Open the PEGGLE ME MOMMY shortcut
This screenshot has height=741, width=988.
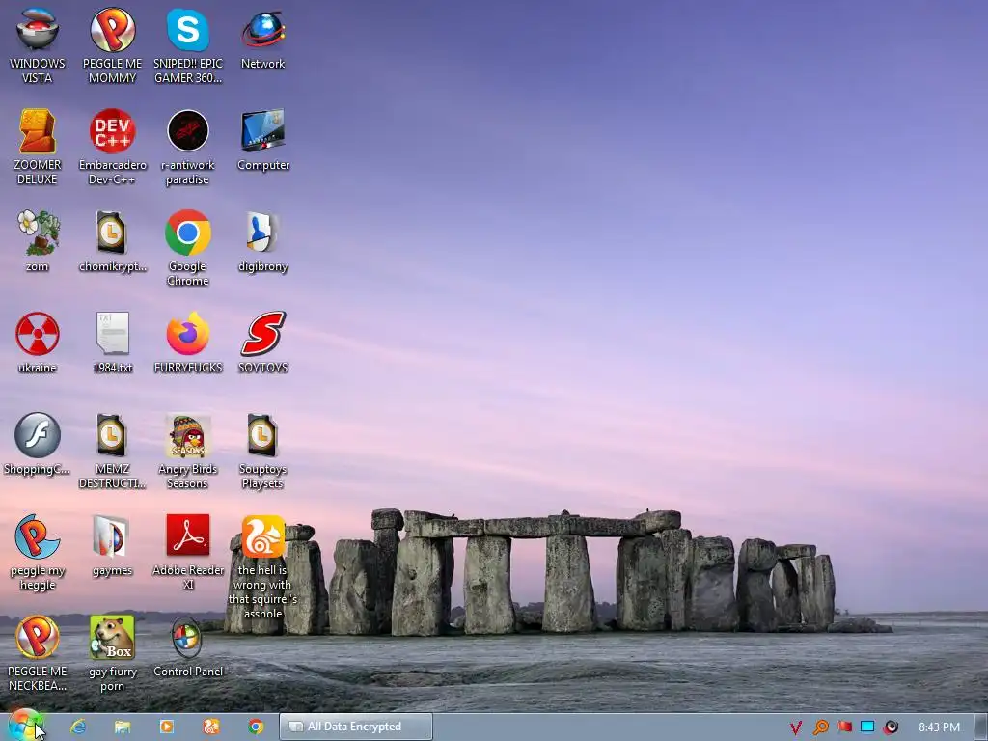[x=112, y=45]
